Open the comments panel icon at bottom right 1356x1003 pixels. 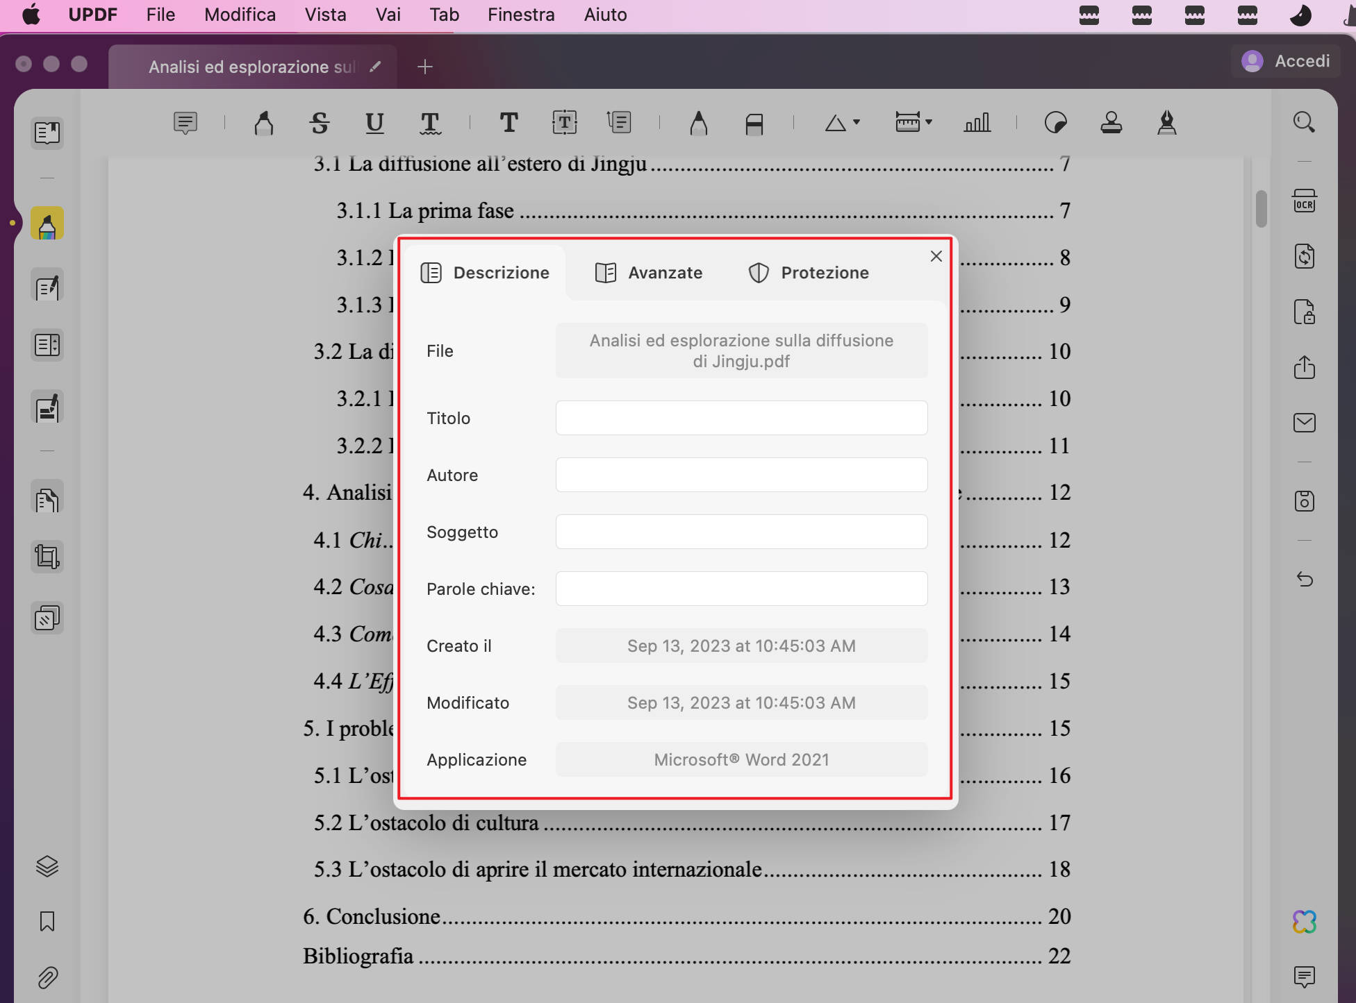coord(1304,977)
